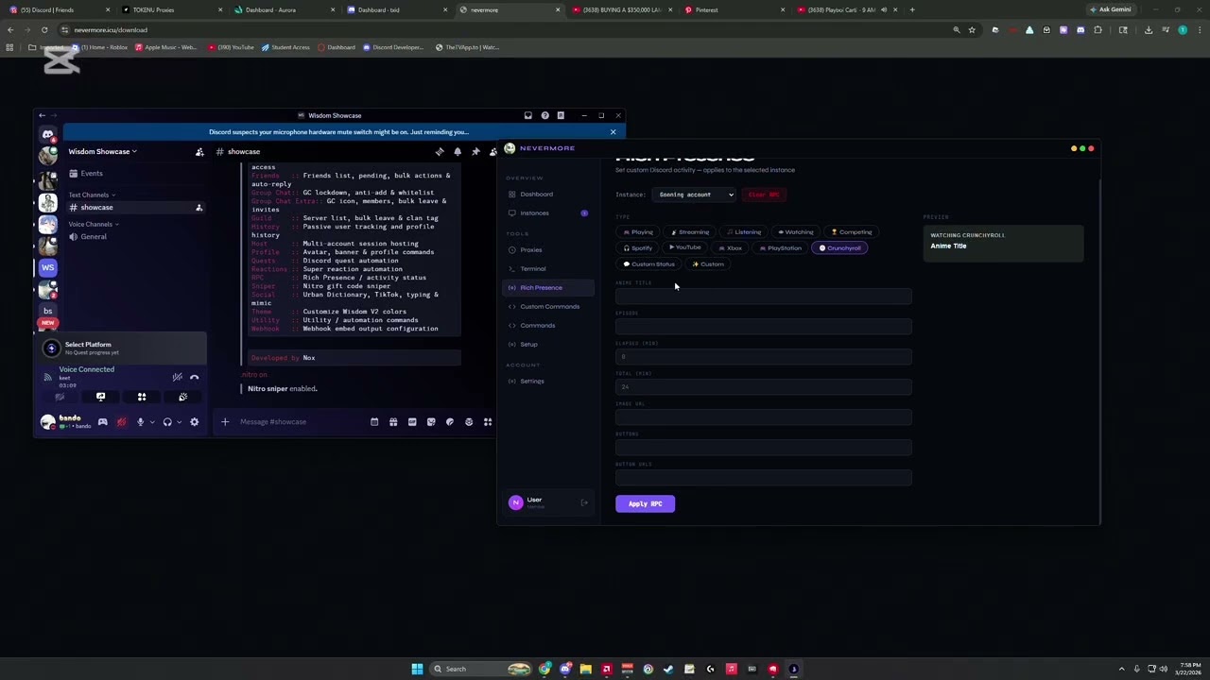Screen dimensions: 1210x680
Task: Choose the YouTube activity type
Action: [685, 248]
